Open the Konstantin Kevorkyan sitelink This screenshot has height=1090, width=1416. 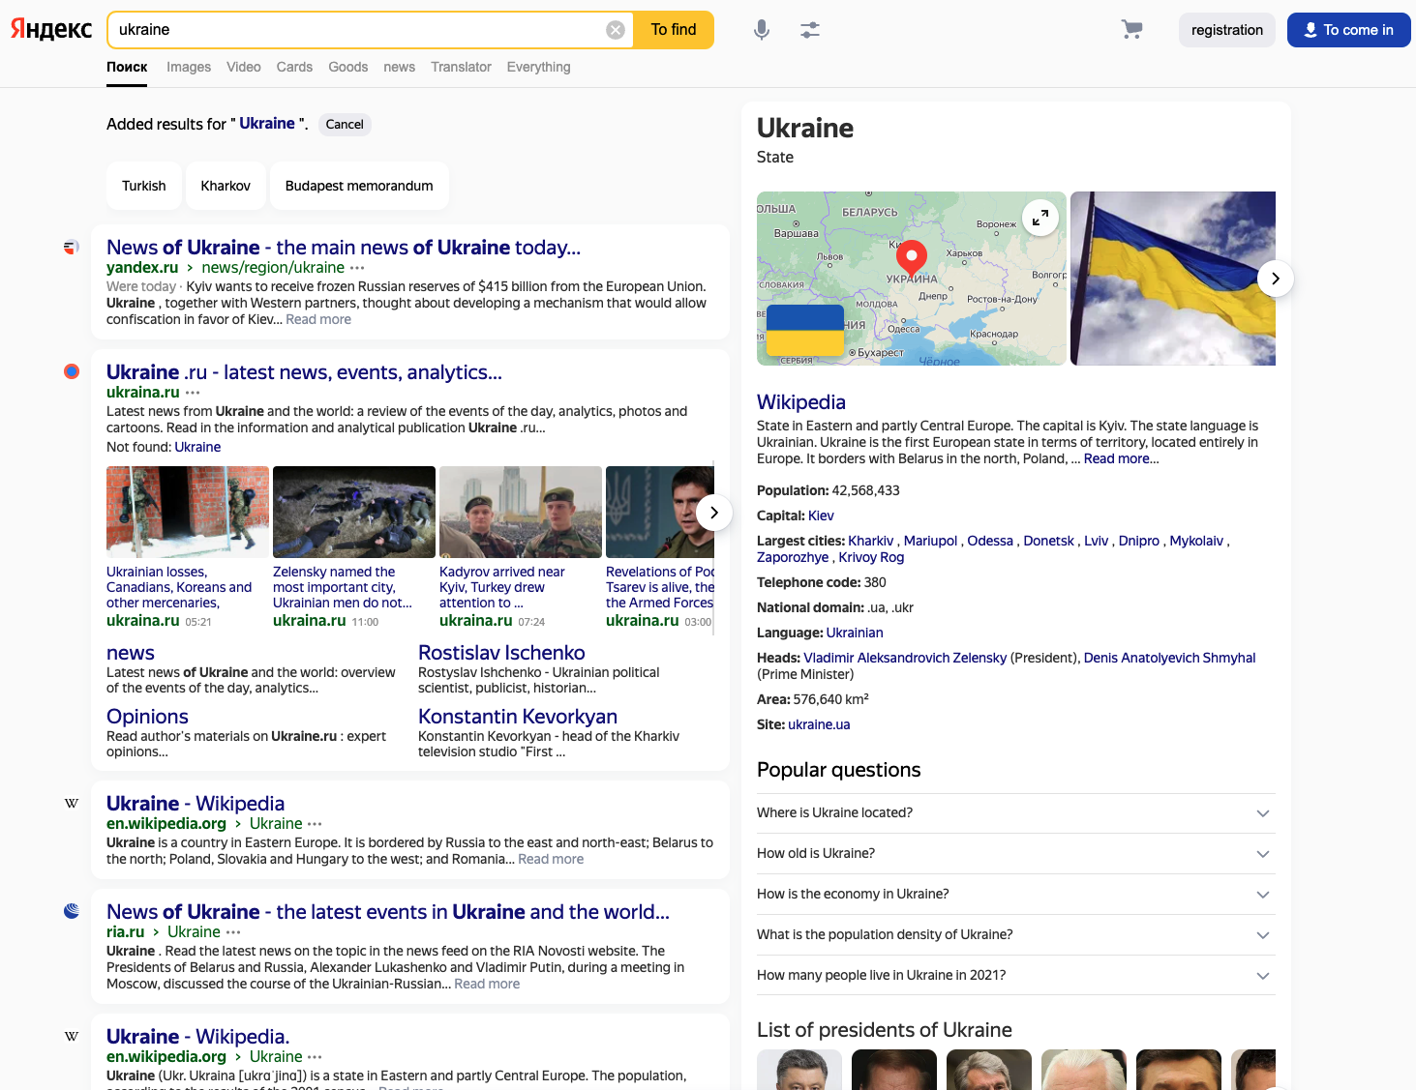point(518,717)
